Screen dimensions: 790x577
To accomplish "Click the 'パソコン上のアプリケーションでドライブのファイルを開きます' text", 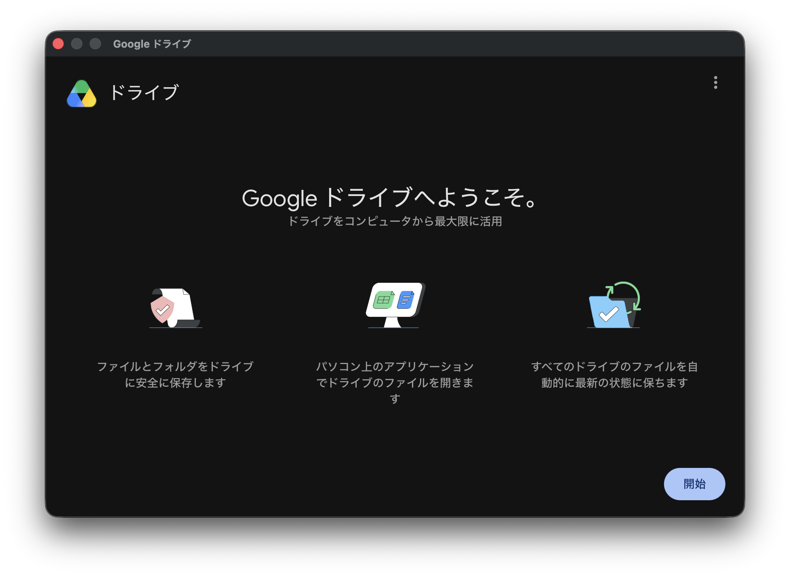I will pos(395,382).
